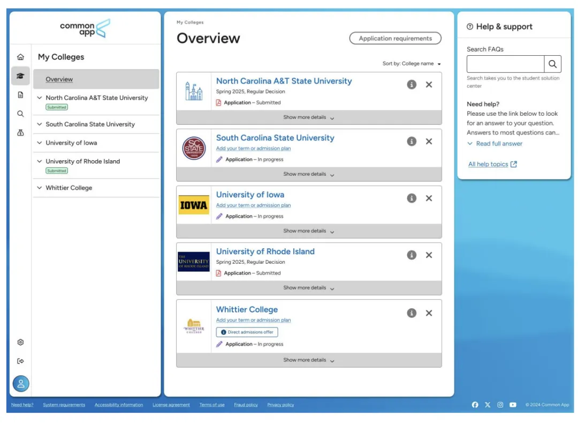Show more details for University of Iowa
This screenshot has height=424, width=578.
click(x=309, y=231)
